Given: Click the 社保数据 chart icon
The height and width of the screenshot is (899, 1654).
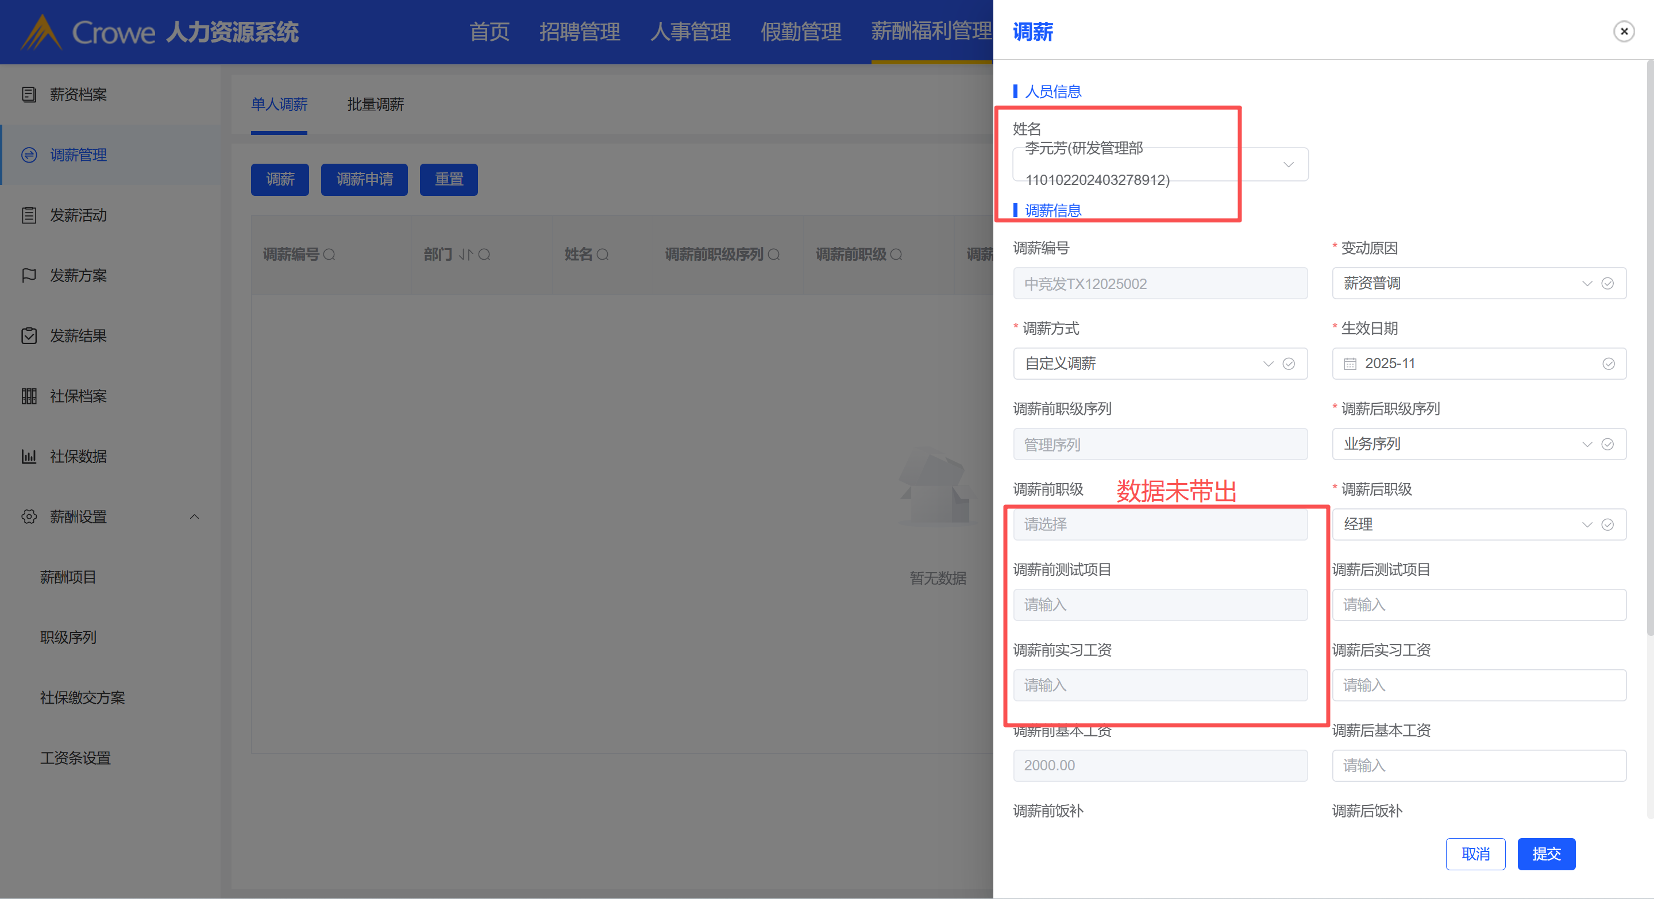Looking at the screenshot, I should 29,457.
